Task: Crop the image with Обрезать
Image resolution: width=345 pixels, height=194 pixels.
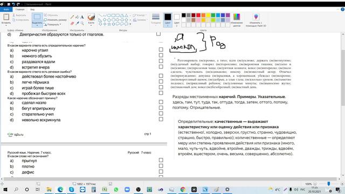Action: pos(51,15)
